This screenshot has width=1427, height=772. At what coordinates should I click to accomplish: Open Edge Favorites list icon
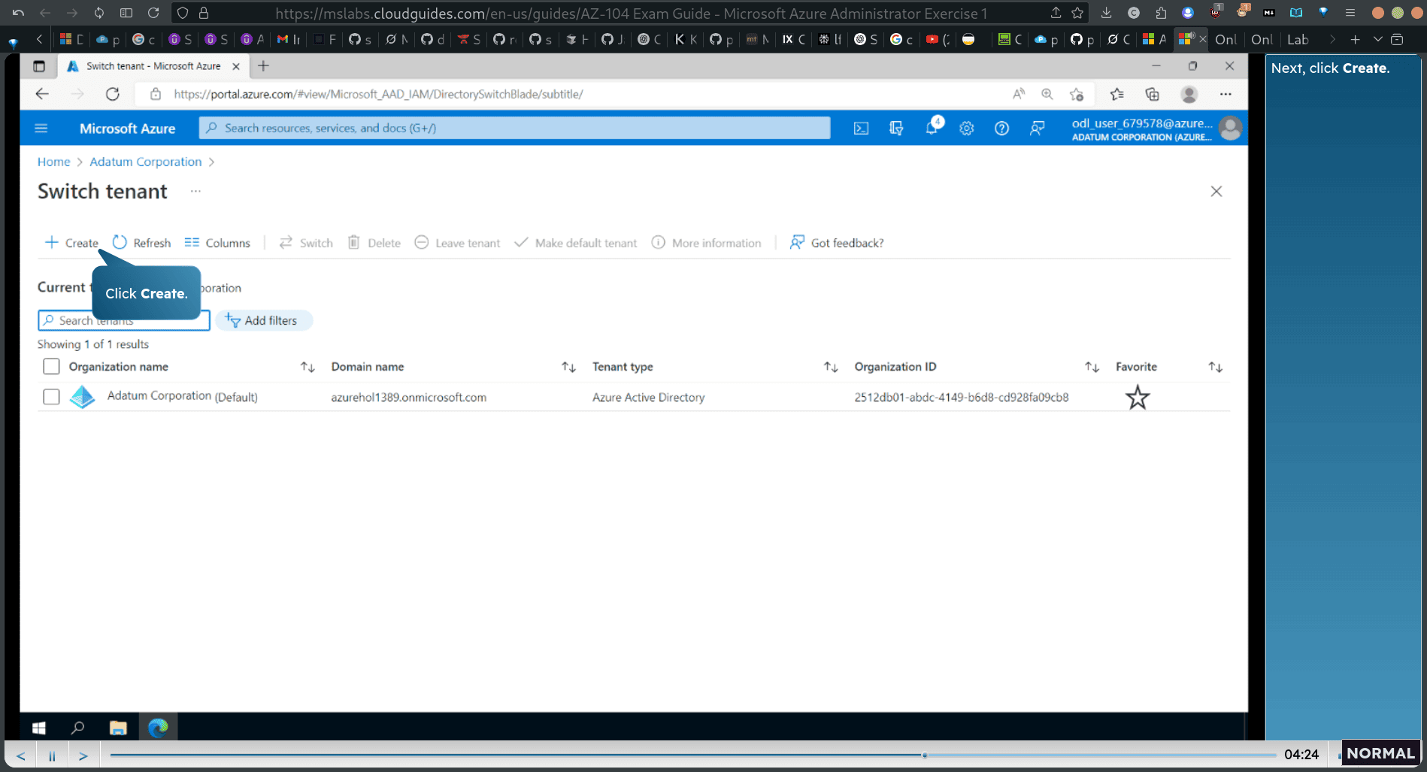pos(1117,94)
